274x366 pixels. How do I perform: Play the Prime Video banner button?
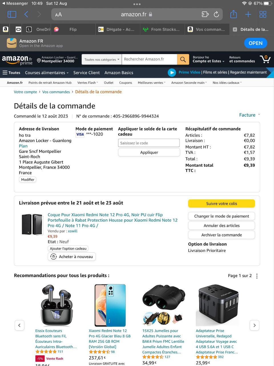pos(172,72)
